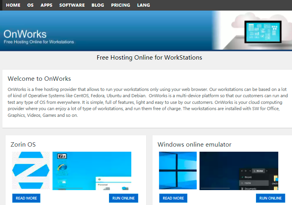Click the Windows online emulator heading
The image size is (292, 205).
pyautogui.click(x=194, y=145)
